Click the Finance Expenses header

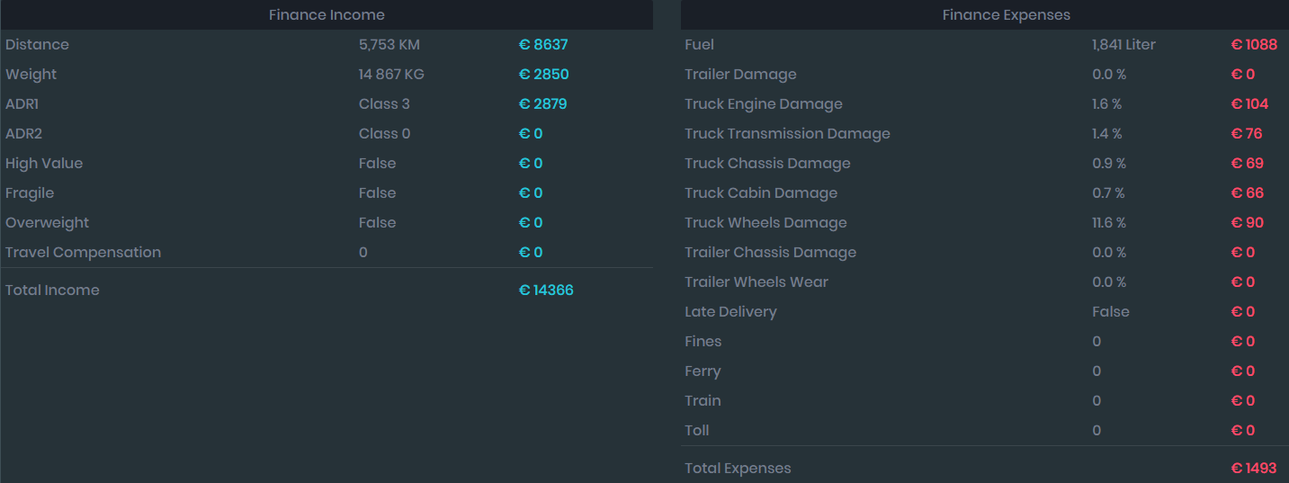(x=1006, y=15)
